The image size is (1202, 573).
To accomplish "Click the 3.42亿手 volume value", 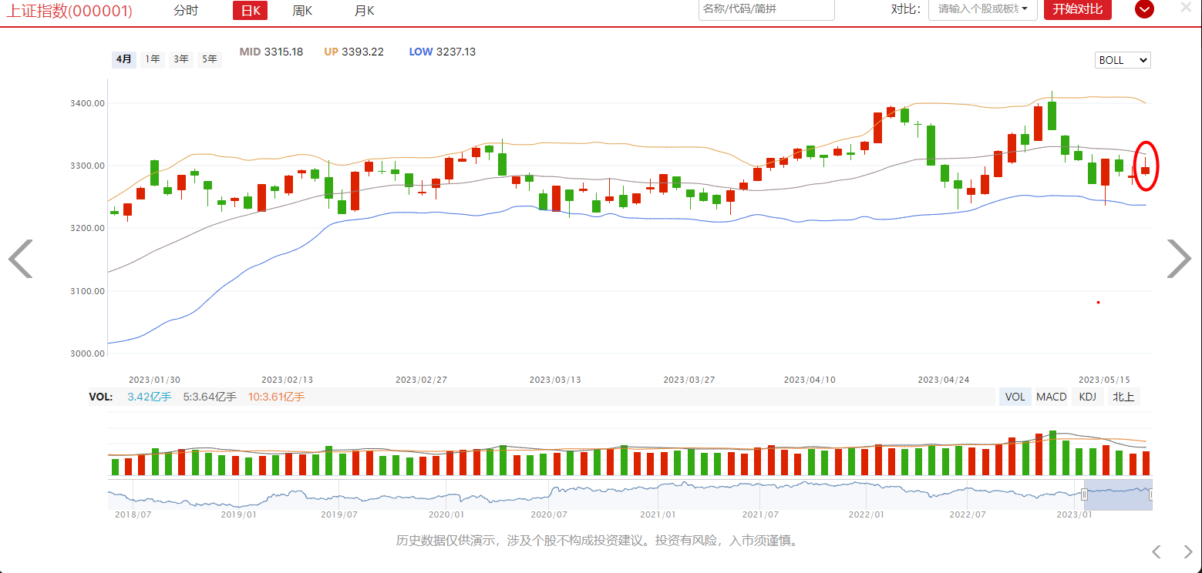I will coord(150,397).
